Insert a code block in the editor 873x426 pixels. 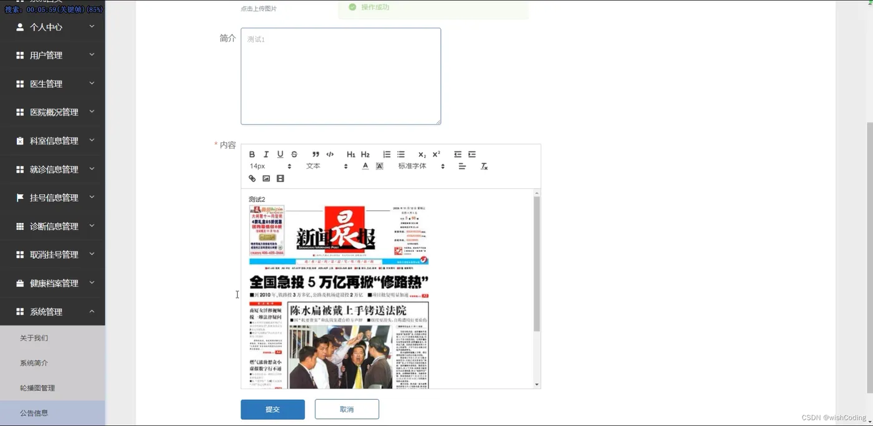point(330,154)
